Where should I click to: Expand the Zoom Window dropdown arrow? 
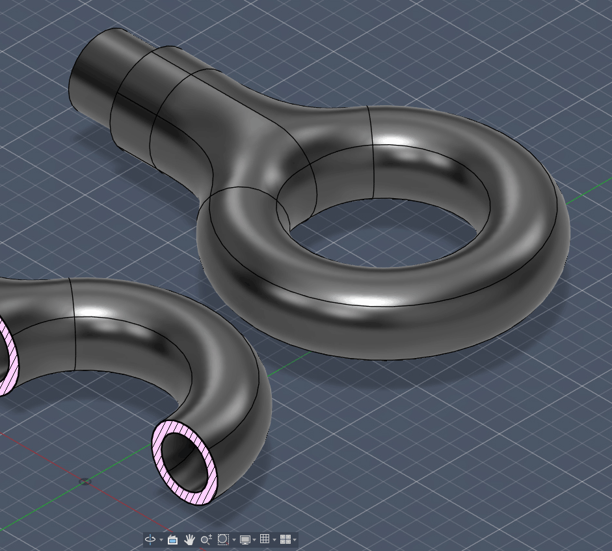pyautogui.click(x=234, y=540)
